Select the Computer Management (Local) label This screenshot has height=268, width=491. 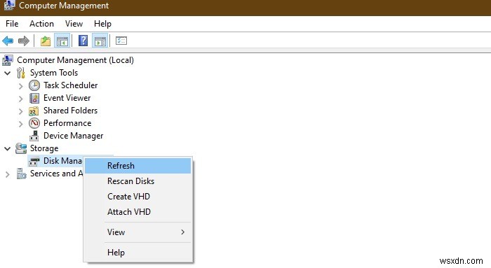click(x=75, y=60)
